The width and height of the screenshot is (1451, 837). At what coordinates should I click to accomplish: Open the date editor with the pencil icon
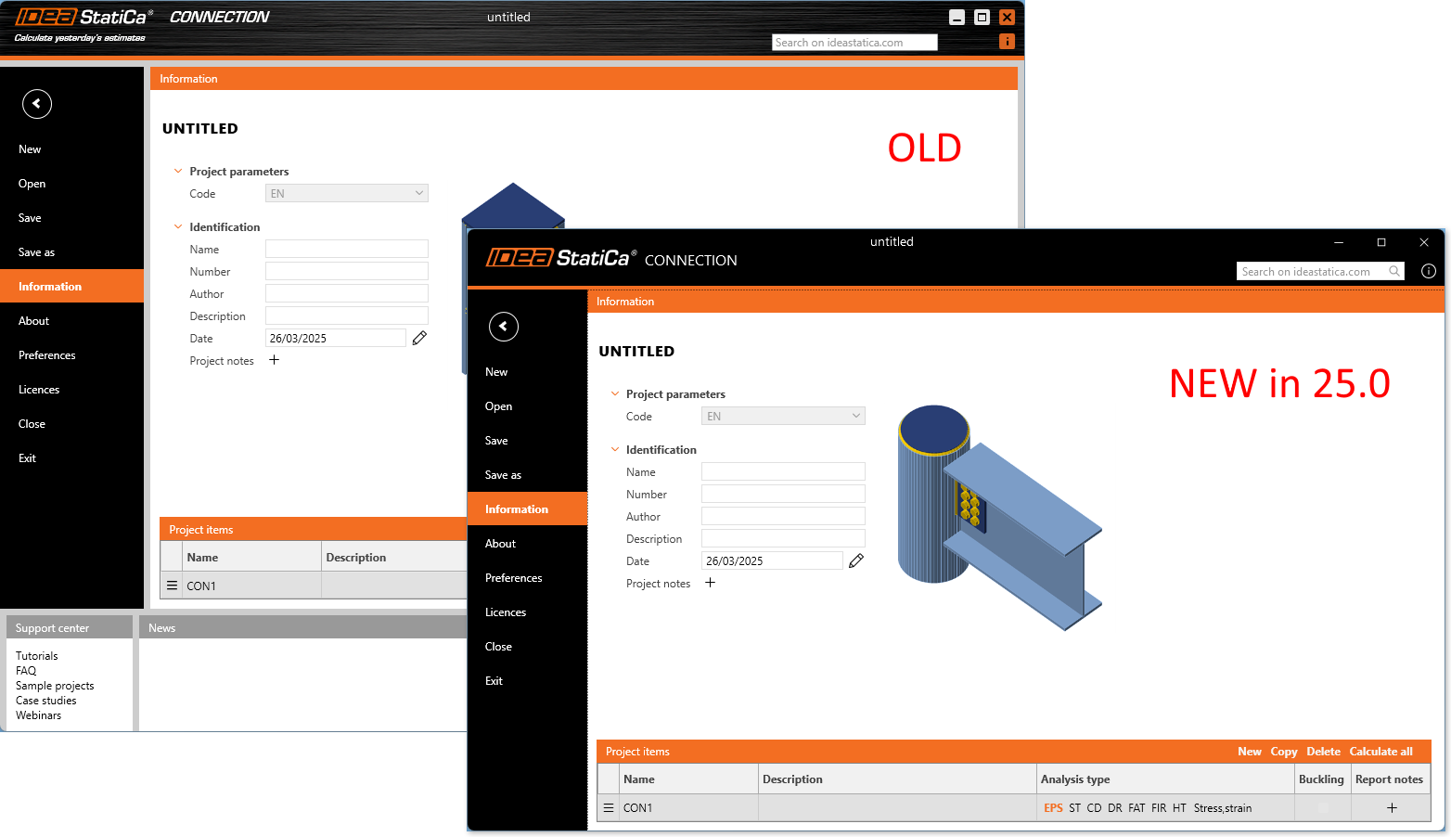855,560
